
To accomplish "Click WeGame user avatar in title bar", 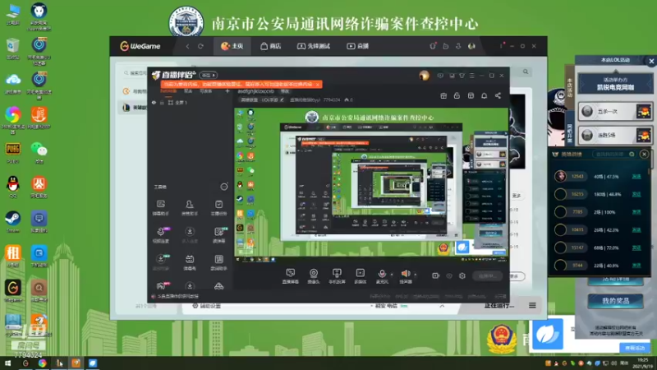I will tap(471, 46).
